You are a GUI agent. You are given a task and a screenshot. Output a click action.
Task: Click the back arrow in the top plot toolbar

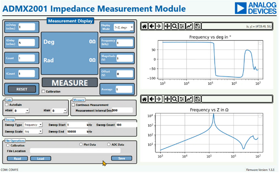coord(152,26)
